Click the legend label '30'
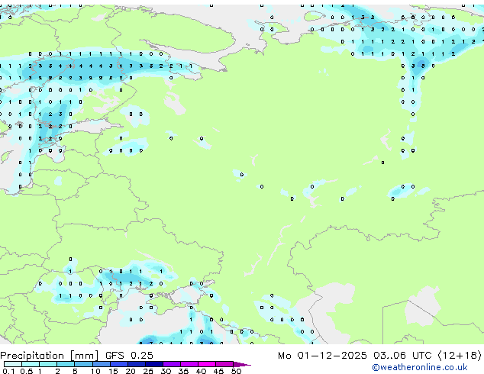 (x=166, y=371)
